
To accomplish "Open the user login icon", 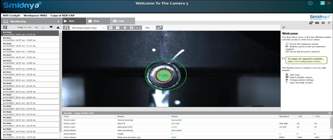I will (311, 23).
